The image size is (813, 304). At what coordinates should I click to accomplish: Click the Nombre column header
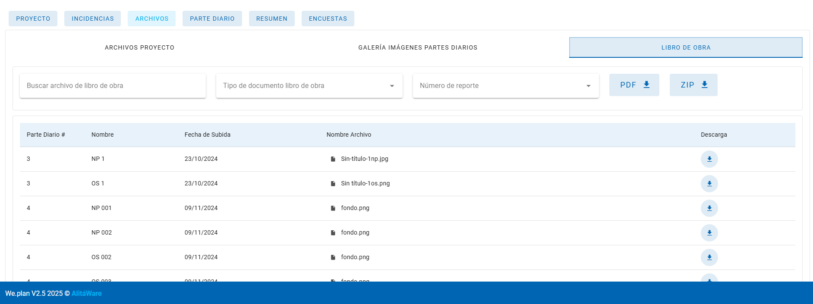pos(103,135)
